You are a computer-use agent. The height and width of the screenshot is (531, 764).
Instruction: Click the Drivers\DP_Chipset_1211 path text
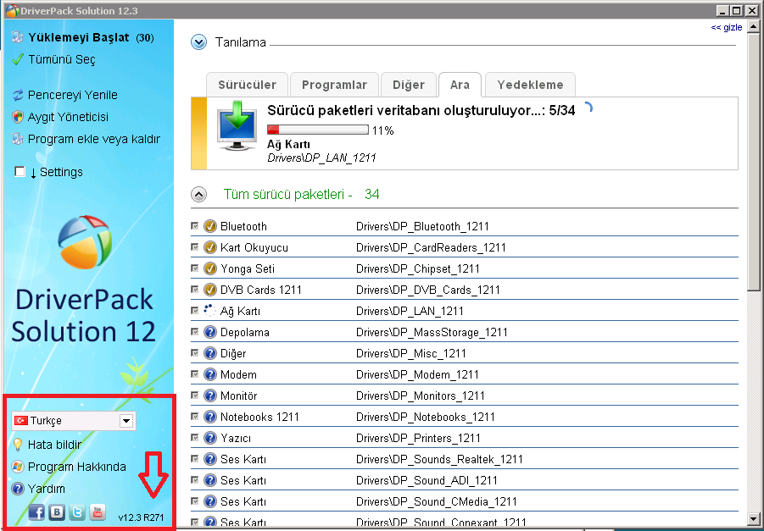tap(418, 268)
